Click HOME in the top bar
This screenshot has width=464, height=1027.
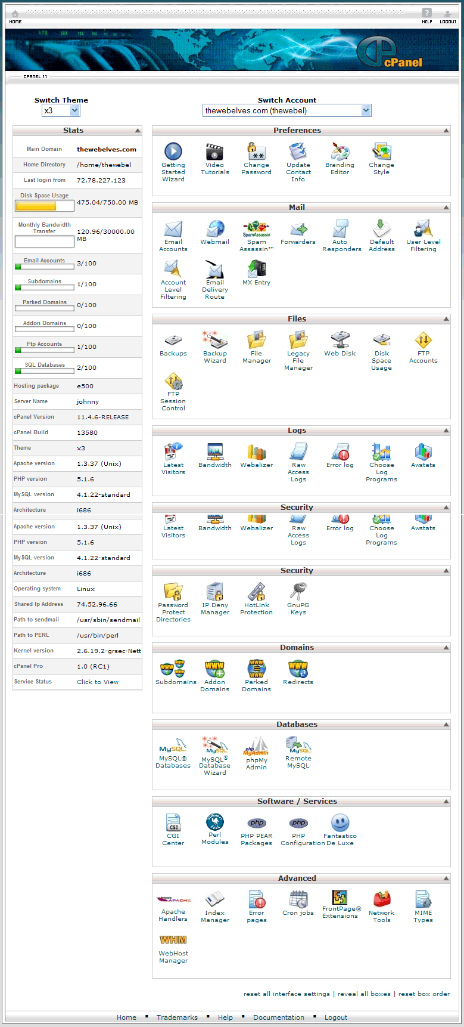coord(15,17)
